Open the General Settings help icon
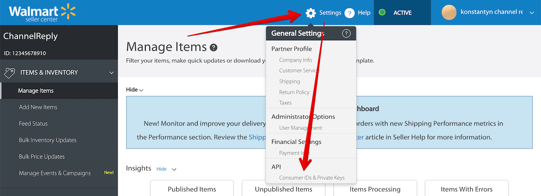The height and width of the screenshot is (196, 541). (346, 34)
